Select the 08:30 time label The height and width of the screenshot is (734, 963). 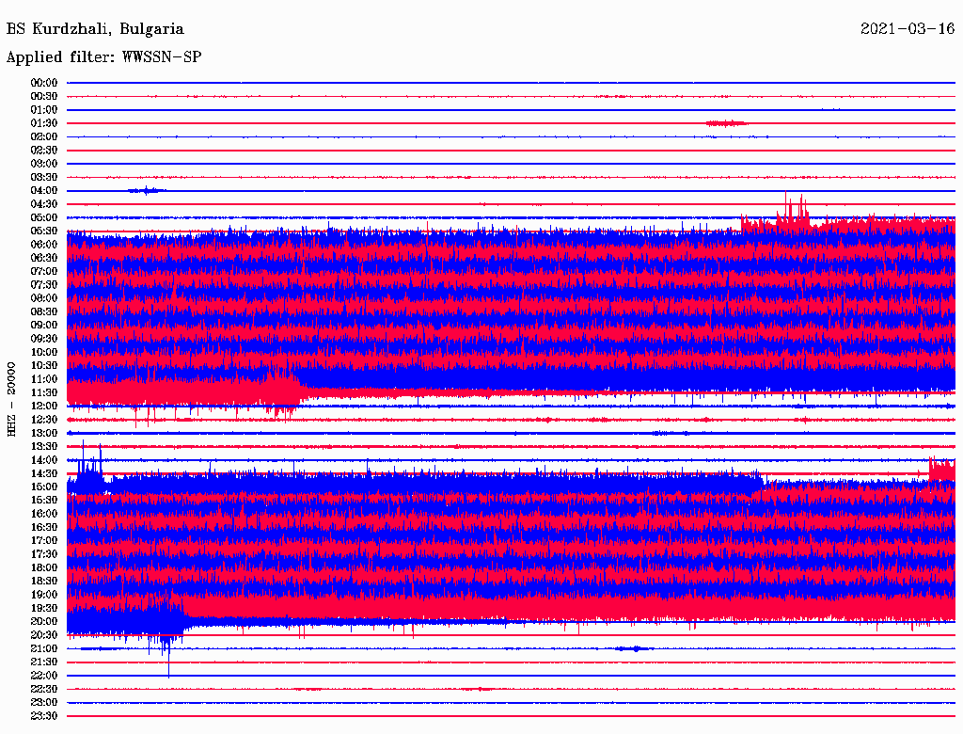44,311
